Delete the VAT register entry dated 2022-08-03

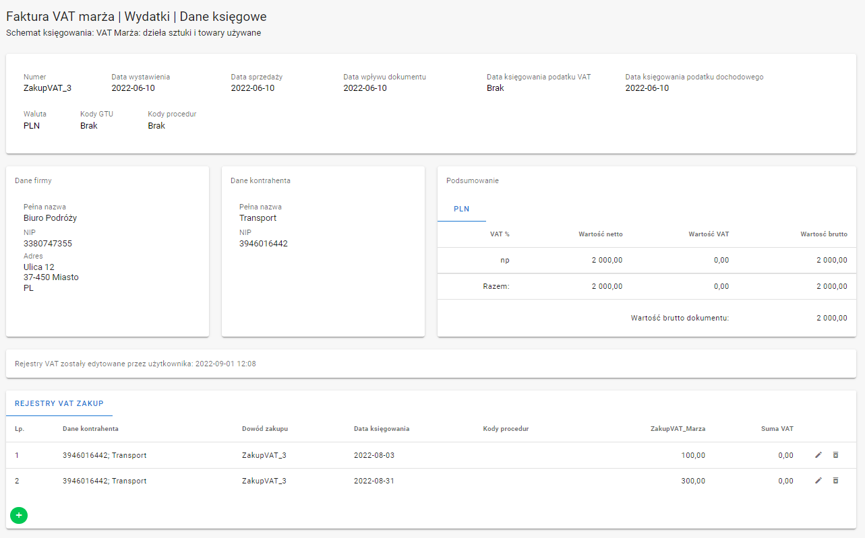835,455
